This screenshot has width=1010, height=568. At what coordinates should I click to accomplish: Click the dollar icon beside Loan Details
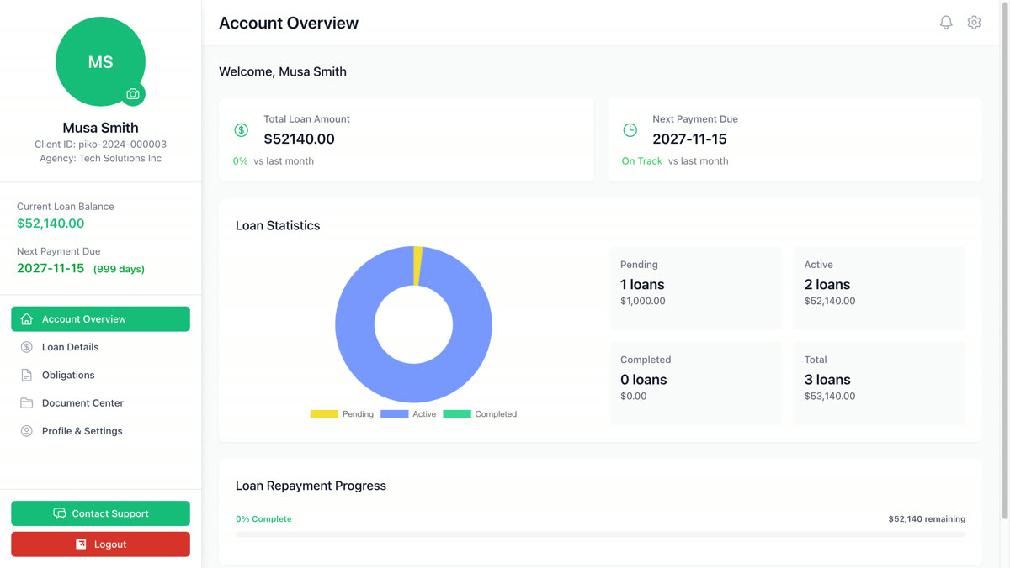point(27,347)
